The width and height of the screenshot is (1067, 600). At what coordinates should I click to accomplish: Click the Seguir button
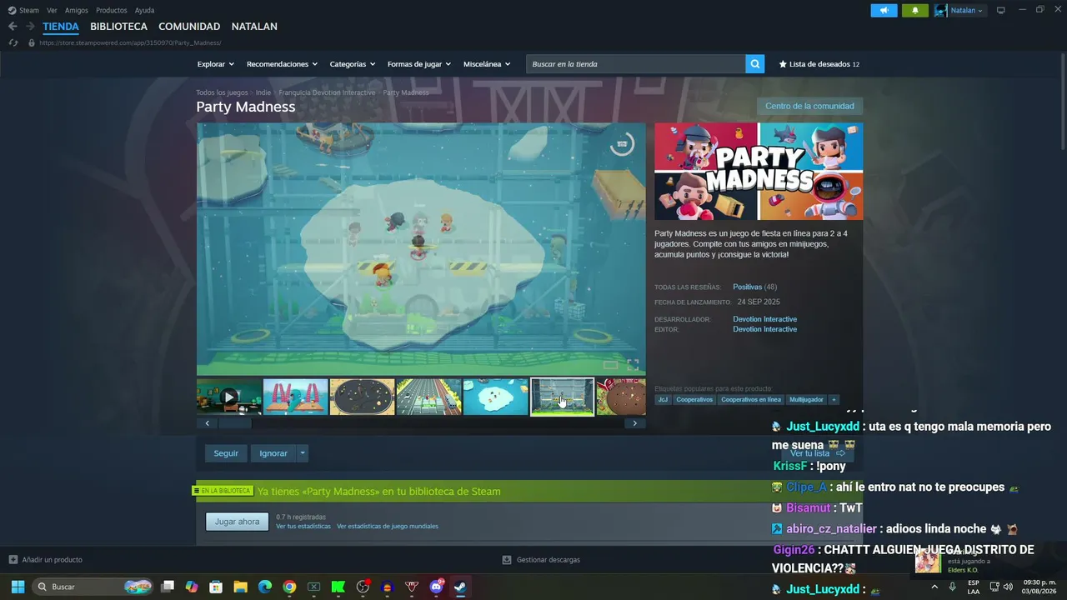(226, 453)
